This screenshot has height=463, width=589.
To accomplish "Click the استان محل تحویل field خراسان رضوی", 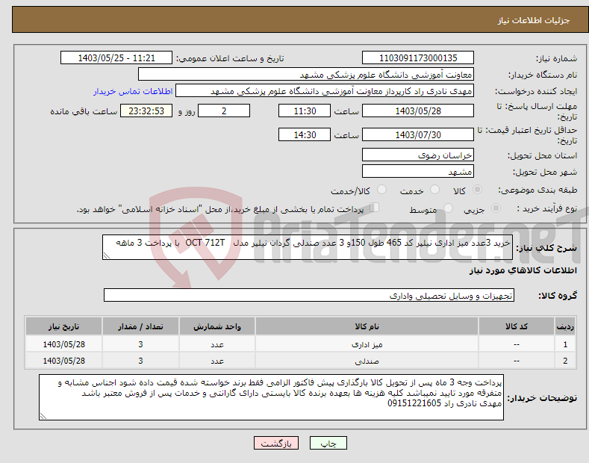I will (418, 155).
